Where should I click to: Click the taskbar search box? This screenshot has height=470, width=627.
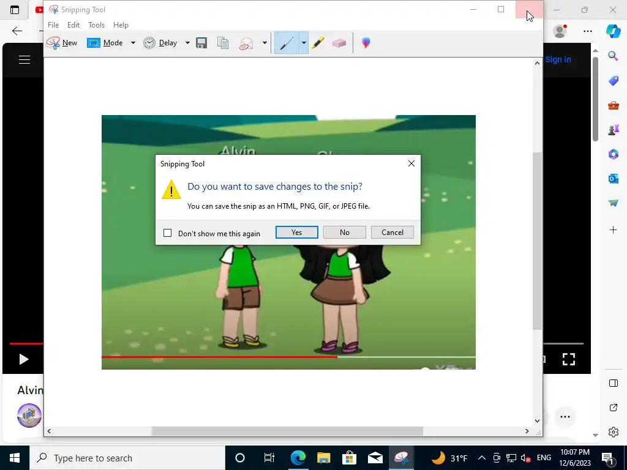pos(127,458)
